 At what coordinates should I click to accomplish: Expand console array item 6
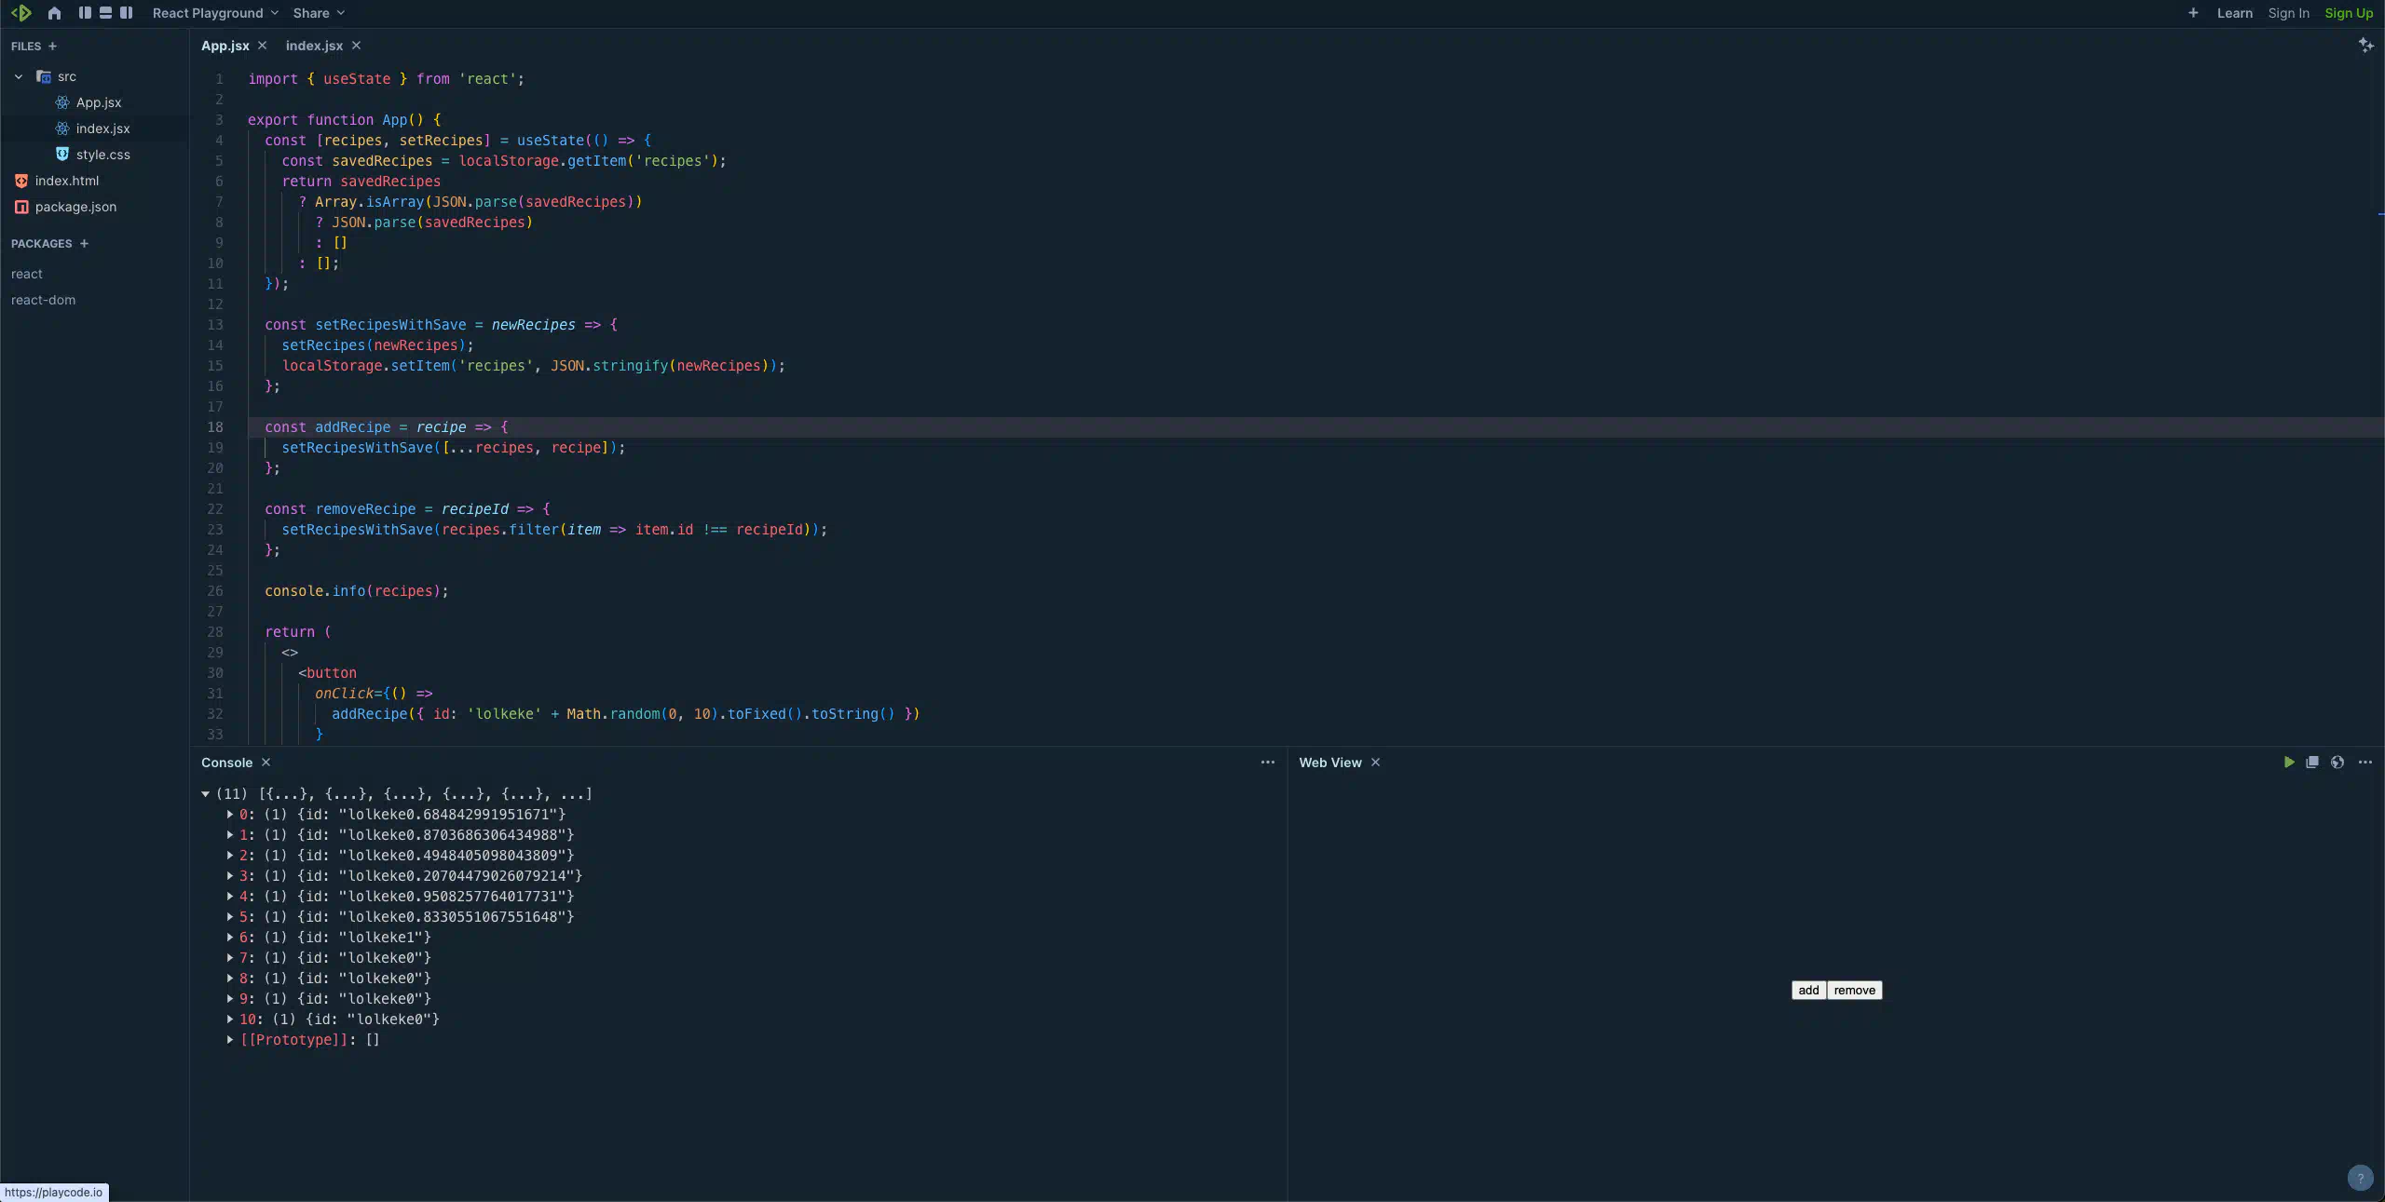point(230,938)
